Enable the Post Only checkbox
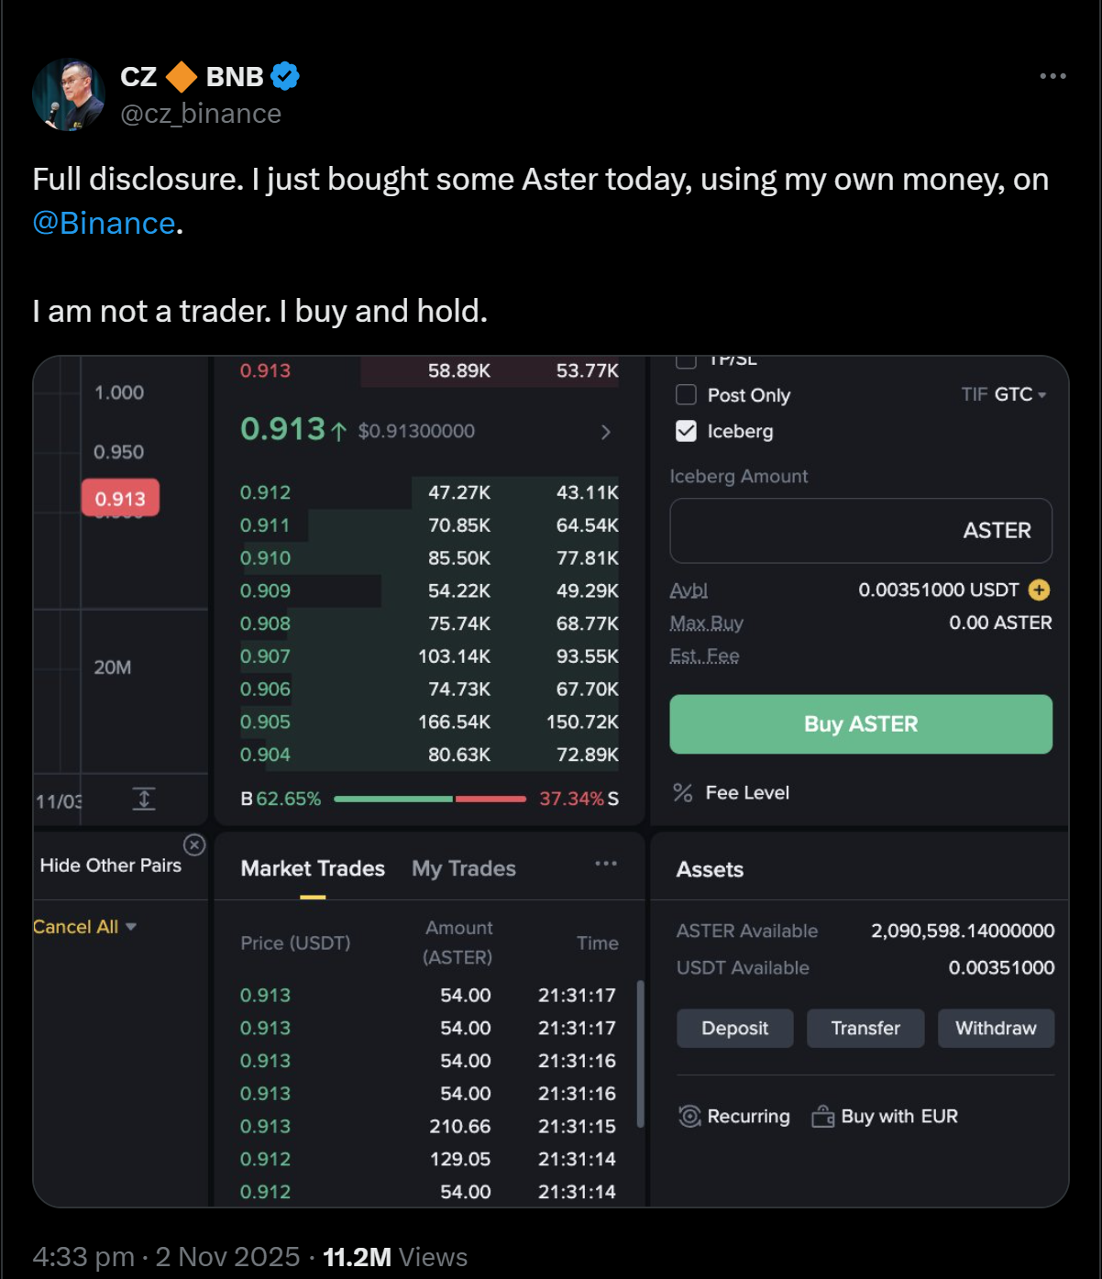Viewport: 1102px width, 1279px height. (x=686, y=394)
